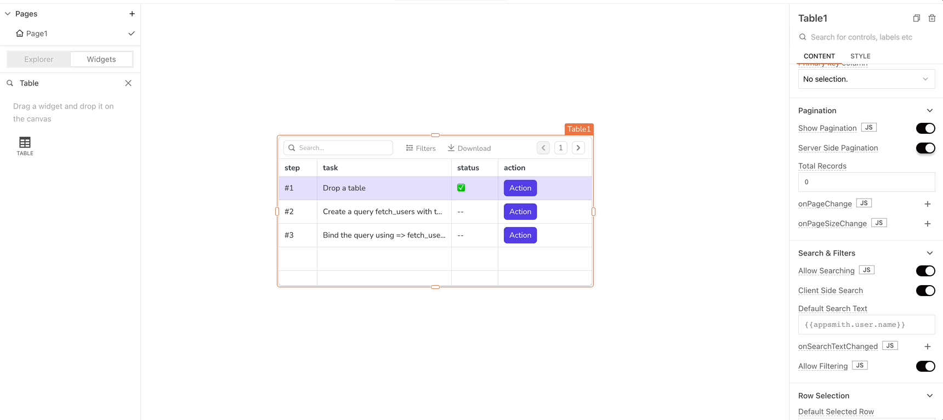Open the STYLE tab
This screenshot has height=420, width=943.
coord(860,56)
